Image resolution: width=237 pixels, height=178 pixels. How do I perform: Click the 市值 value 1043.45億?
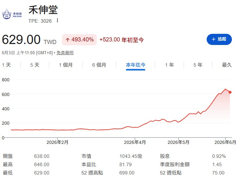(131, 156)
